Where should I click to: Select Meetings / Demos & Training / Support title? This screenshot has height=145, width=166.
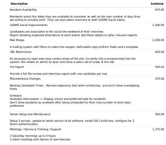click(35, 129)
